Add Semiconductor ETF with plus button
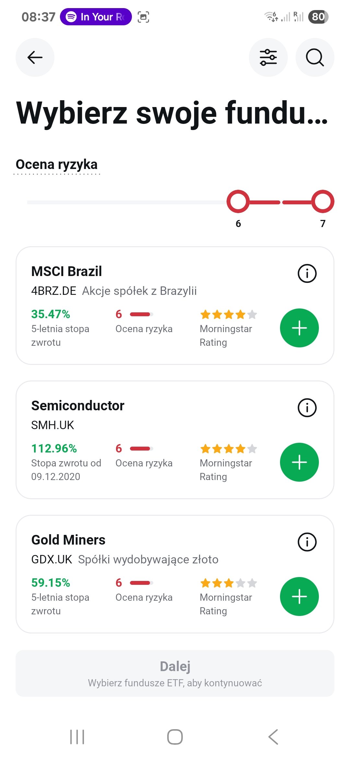 coord(299,462)
